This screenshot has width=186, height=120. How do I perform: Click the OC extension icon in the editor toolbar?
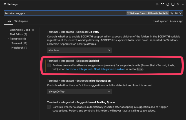[162, 4]
